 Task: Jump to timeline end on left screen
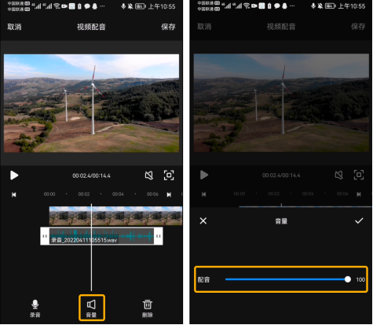point(169,194)
